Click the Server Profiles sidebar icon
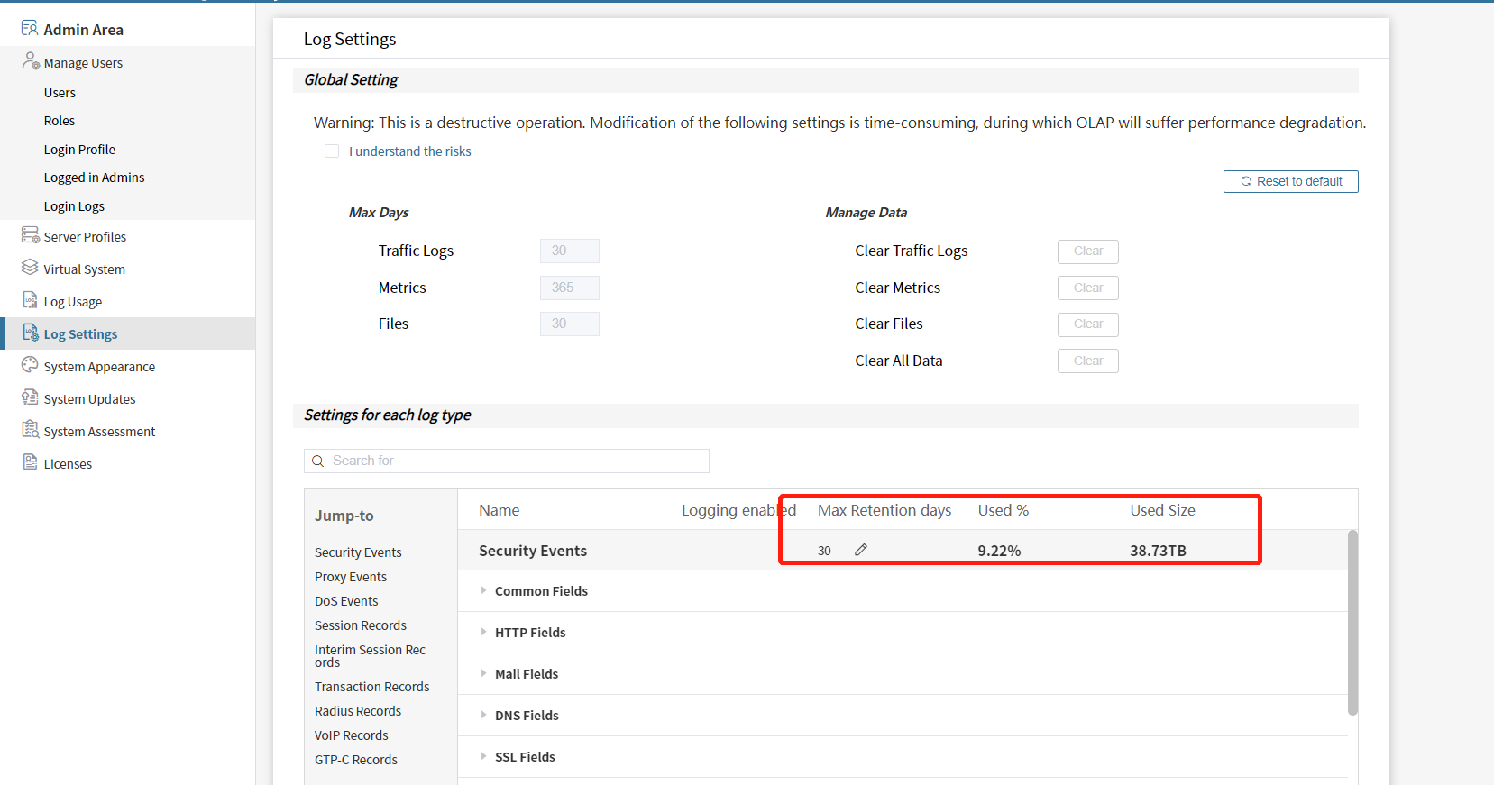Screen dimensions: 1494x785 pyautogui.click(x=30, y=235)
